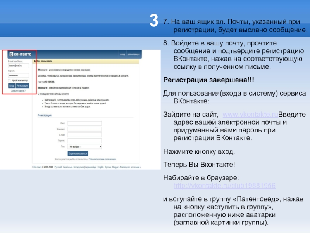Tick the "Чужой компьютер" checkbox
The width and height of the screenshot is (310, 233).
9,80
